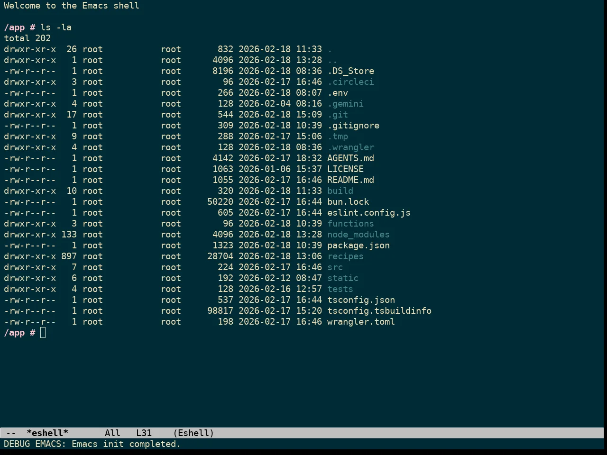
Task: Click the .tmp directory name
Action: pos(338,136)
